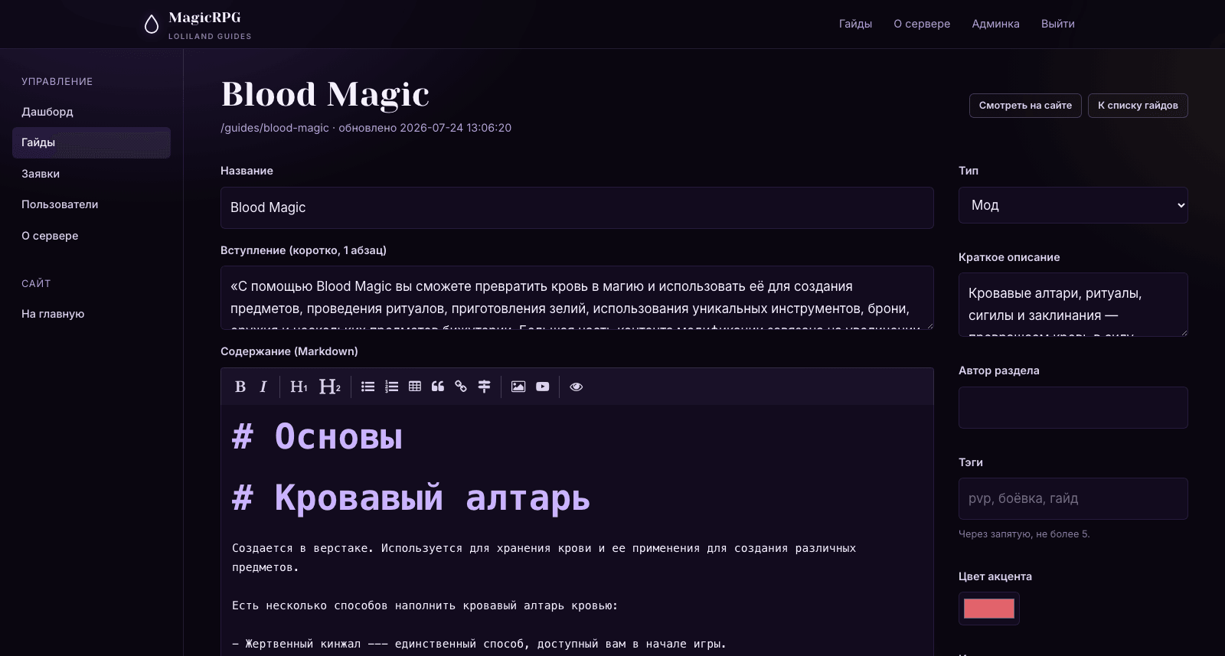
Task: Open Дашборд in the sidebar
Action: (x=91, y=112)
